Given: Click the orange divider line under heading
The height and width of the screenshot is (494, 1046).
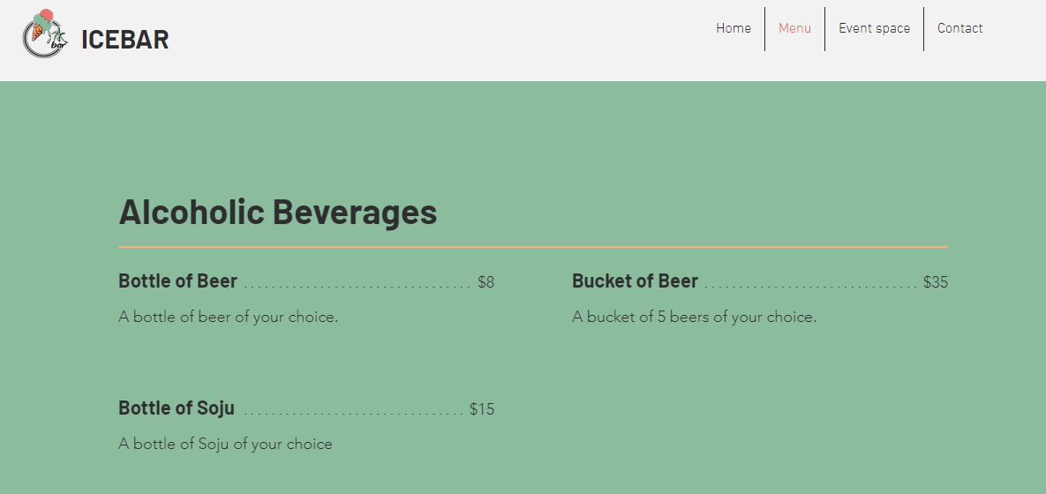Looking at the screenshot, I should [x=532, y=247].
